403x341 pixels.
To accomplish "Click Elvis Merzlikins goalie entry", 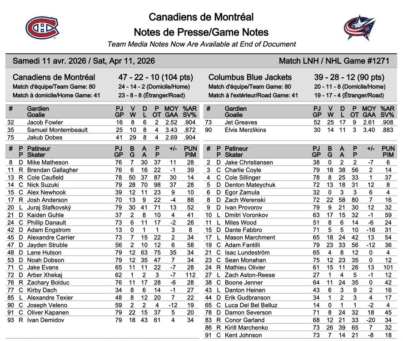I will pyautogui.click(x=245, y=130).
